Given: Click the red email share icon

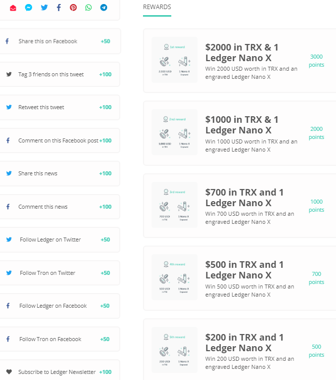Looking at the screenshot, I should (13, 8).
